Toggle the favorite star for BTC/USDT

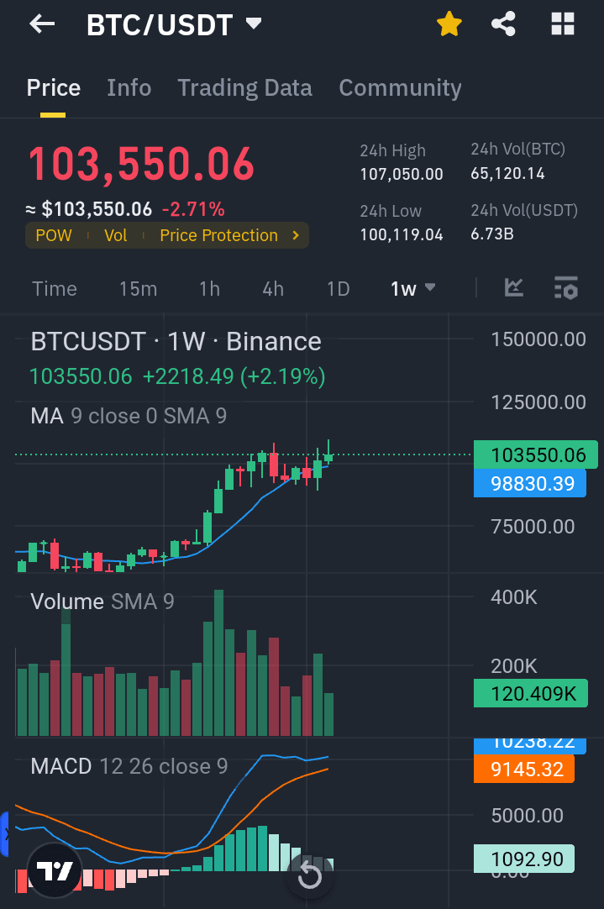point(449,24)
